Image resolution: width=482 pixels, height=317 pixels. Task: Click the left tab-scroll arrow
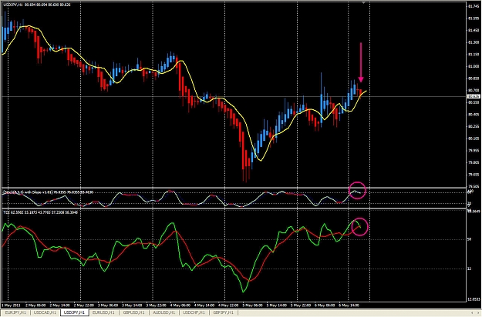(x=472, y=312)
